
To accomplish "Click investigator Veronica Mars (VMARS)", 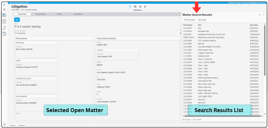I will (x=26, y=103).
